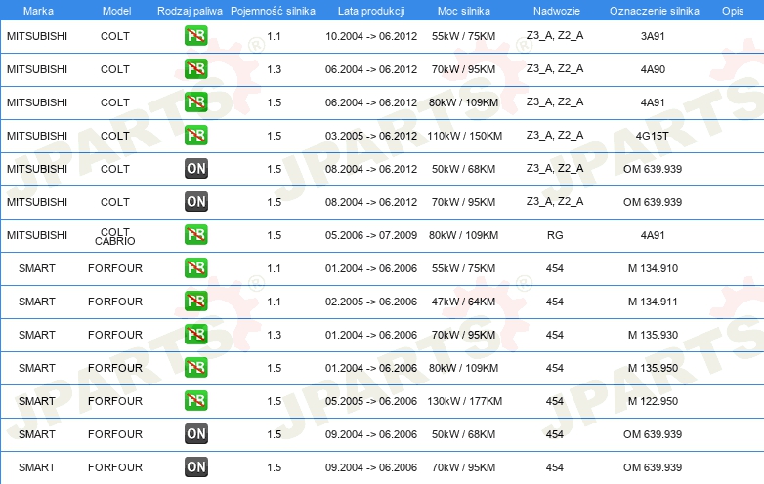Click petrol icon in Colt 1.5 80kW Z3_A row
This screenshot has height=484, width=764.
[195, 102]
